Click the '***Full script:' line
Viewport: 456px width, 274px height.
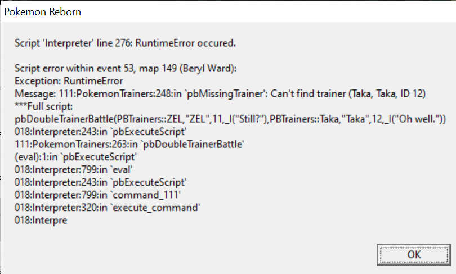pyautogui.click(x=43, y=106)
